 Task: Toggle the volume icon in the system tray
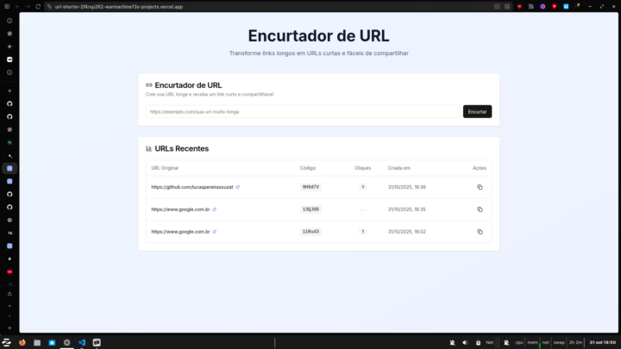(465, 342)
